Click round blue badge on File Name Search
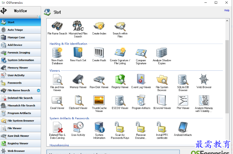This screenshot has height=154, width=233. pyautogui.click(x=39, y=90)
